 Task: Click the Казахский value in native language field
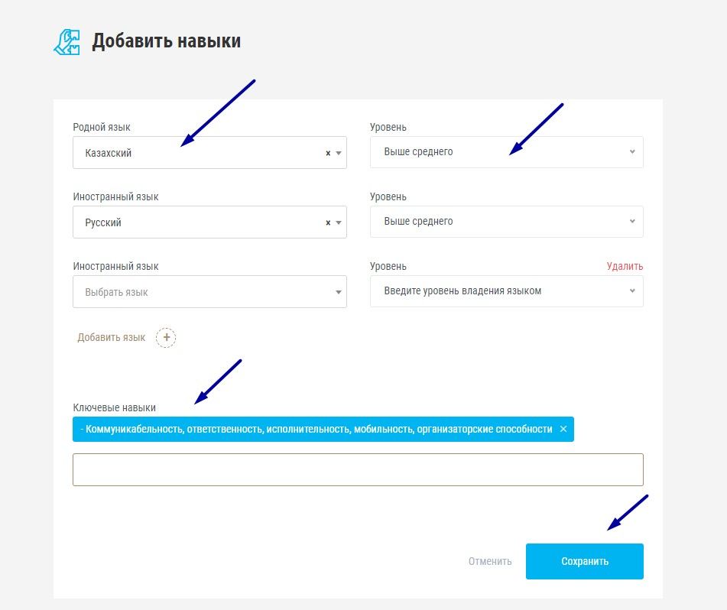point(108,153)
